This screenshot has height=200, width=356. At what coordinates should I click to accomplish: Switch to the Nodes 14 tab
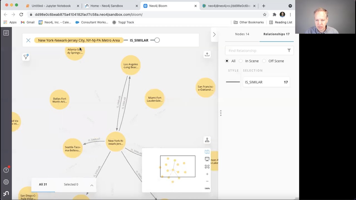tap(242, 34)
